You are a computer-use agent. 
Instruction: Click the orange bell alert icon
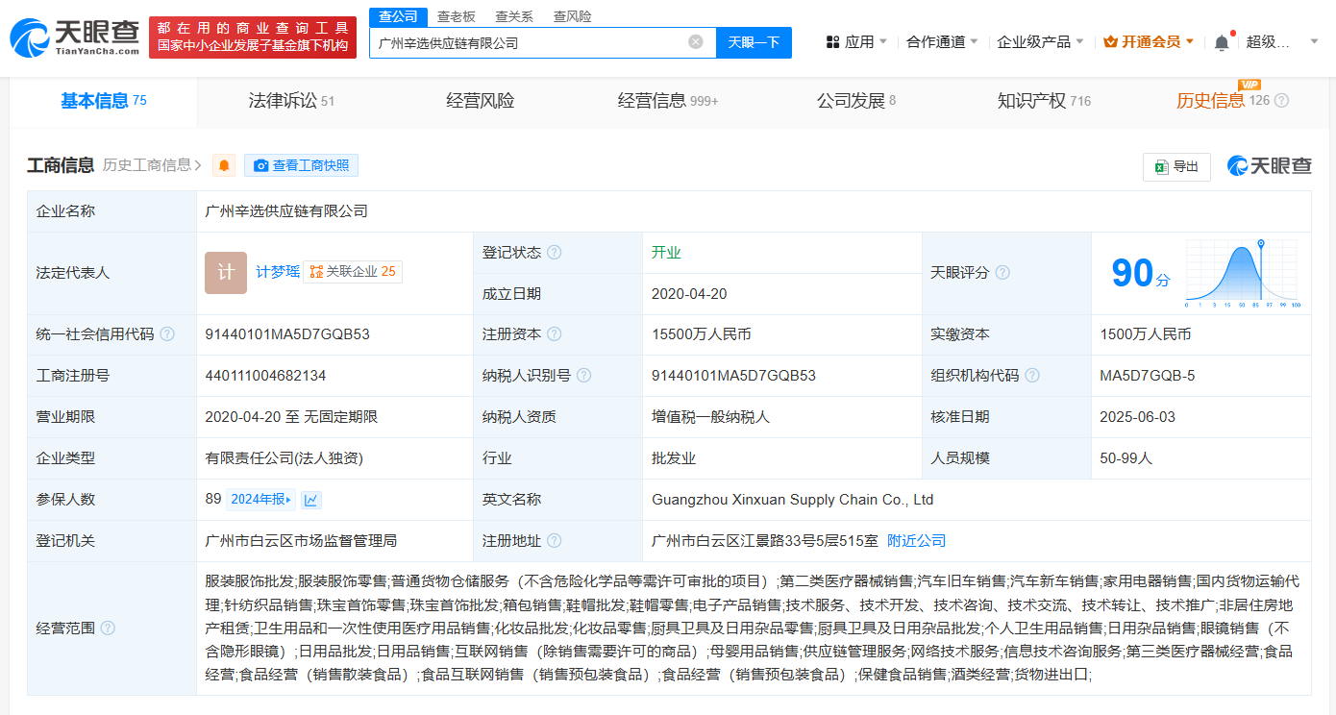click(x=224, y=165)
